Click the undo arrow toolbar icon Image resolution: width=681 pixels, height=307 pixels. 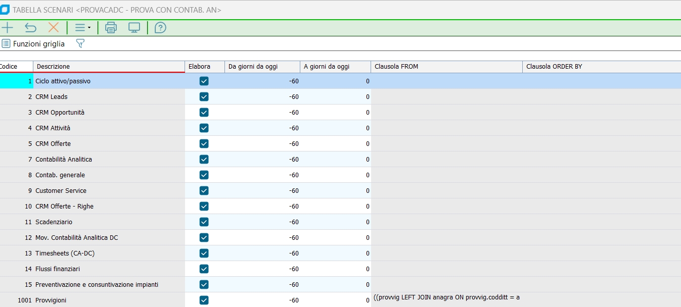coord(30,28)
